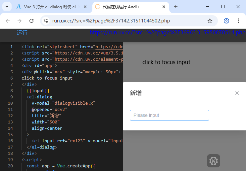
Task: View site information icon in address bar
Action: click(x=46, y=21)
